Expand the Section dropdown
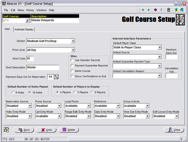The height and width of the screenshot is (142, 188). 73,41
